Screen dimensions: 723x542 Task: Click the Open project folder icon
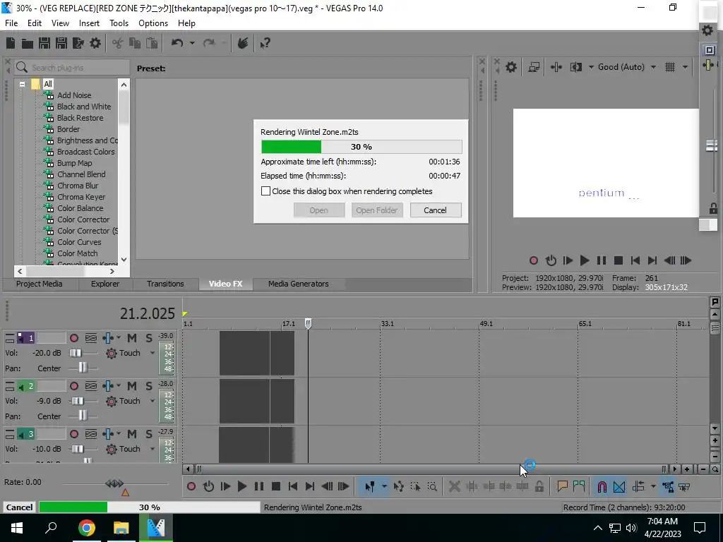pos(28,43)
